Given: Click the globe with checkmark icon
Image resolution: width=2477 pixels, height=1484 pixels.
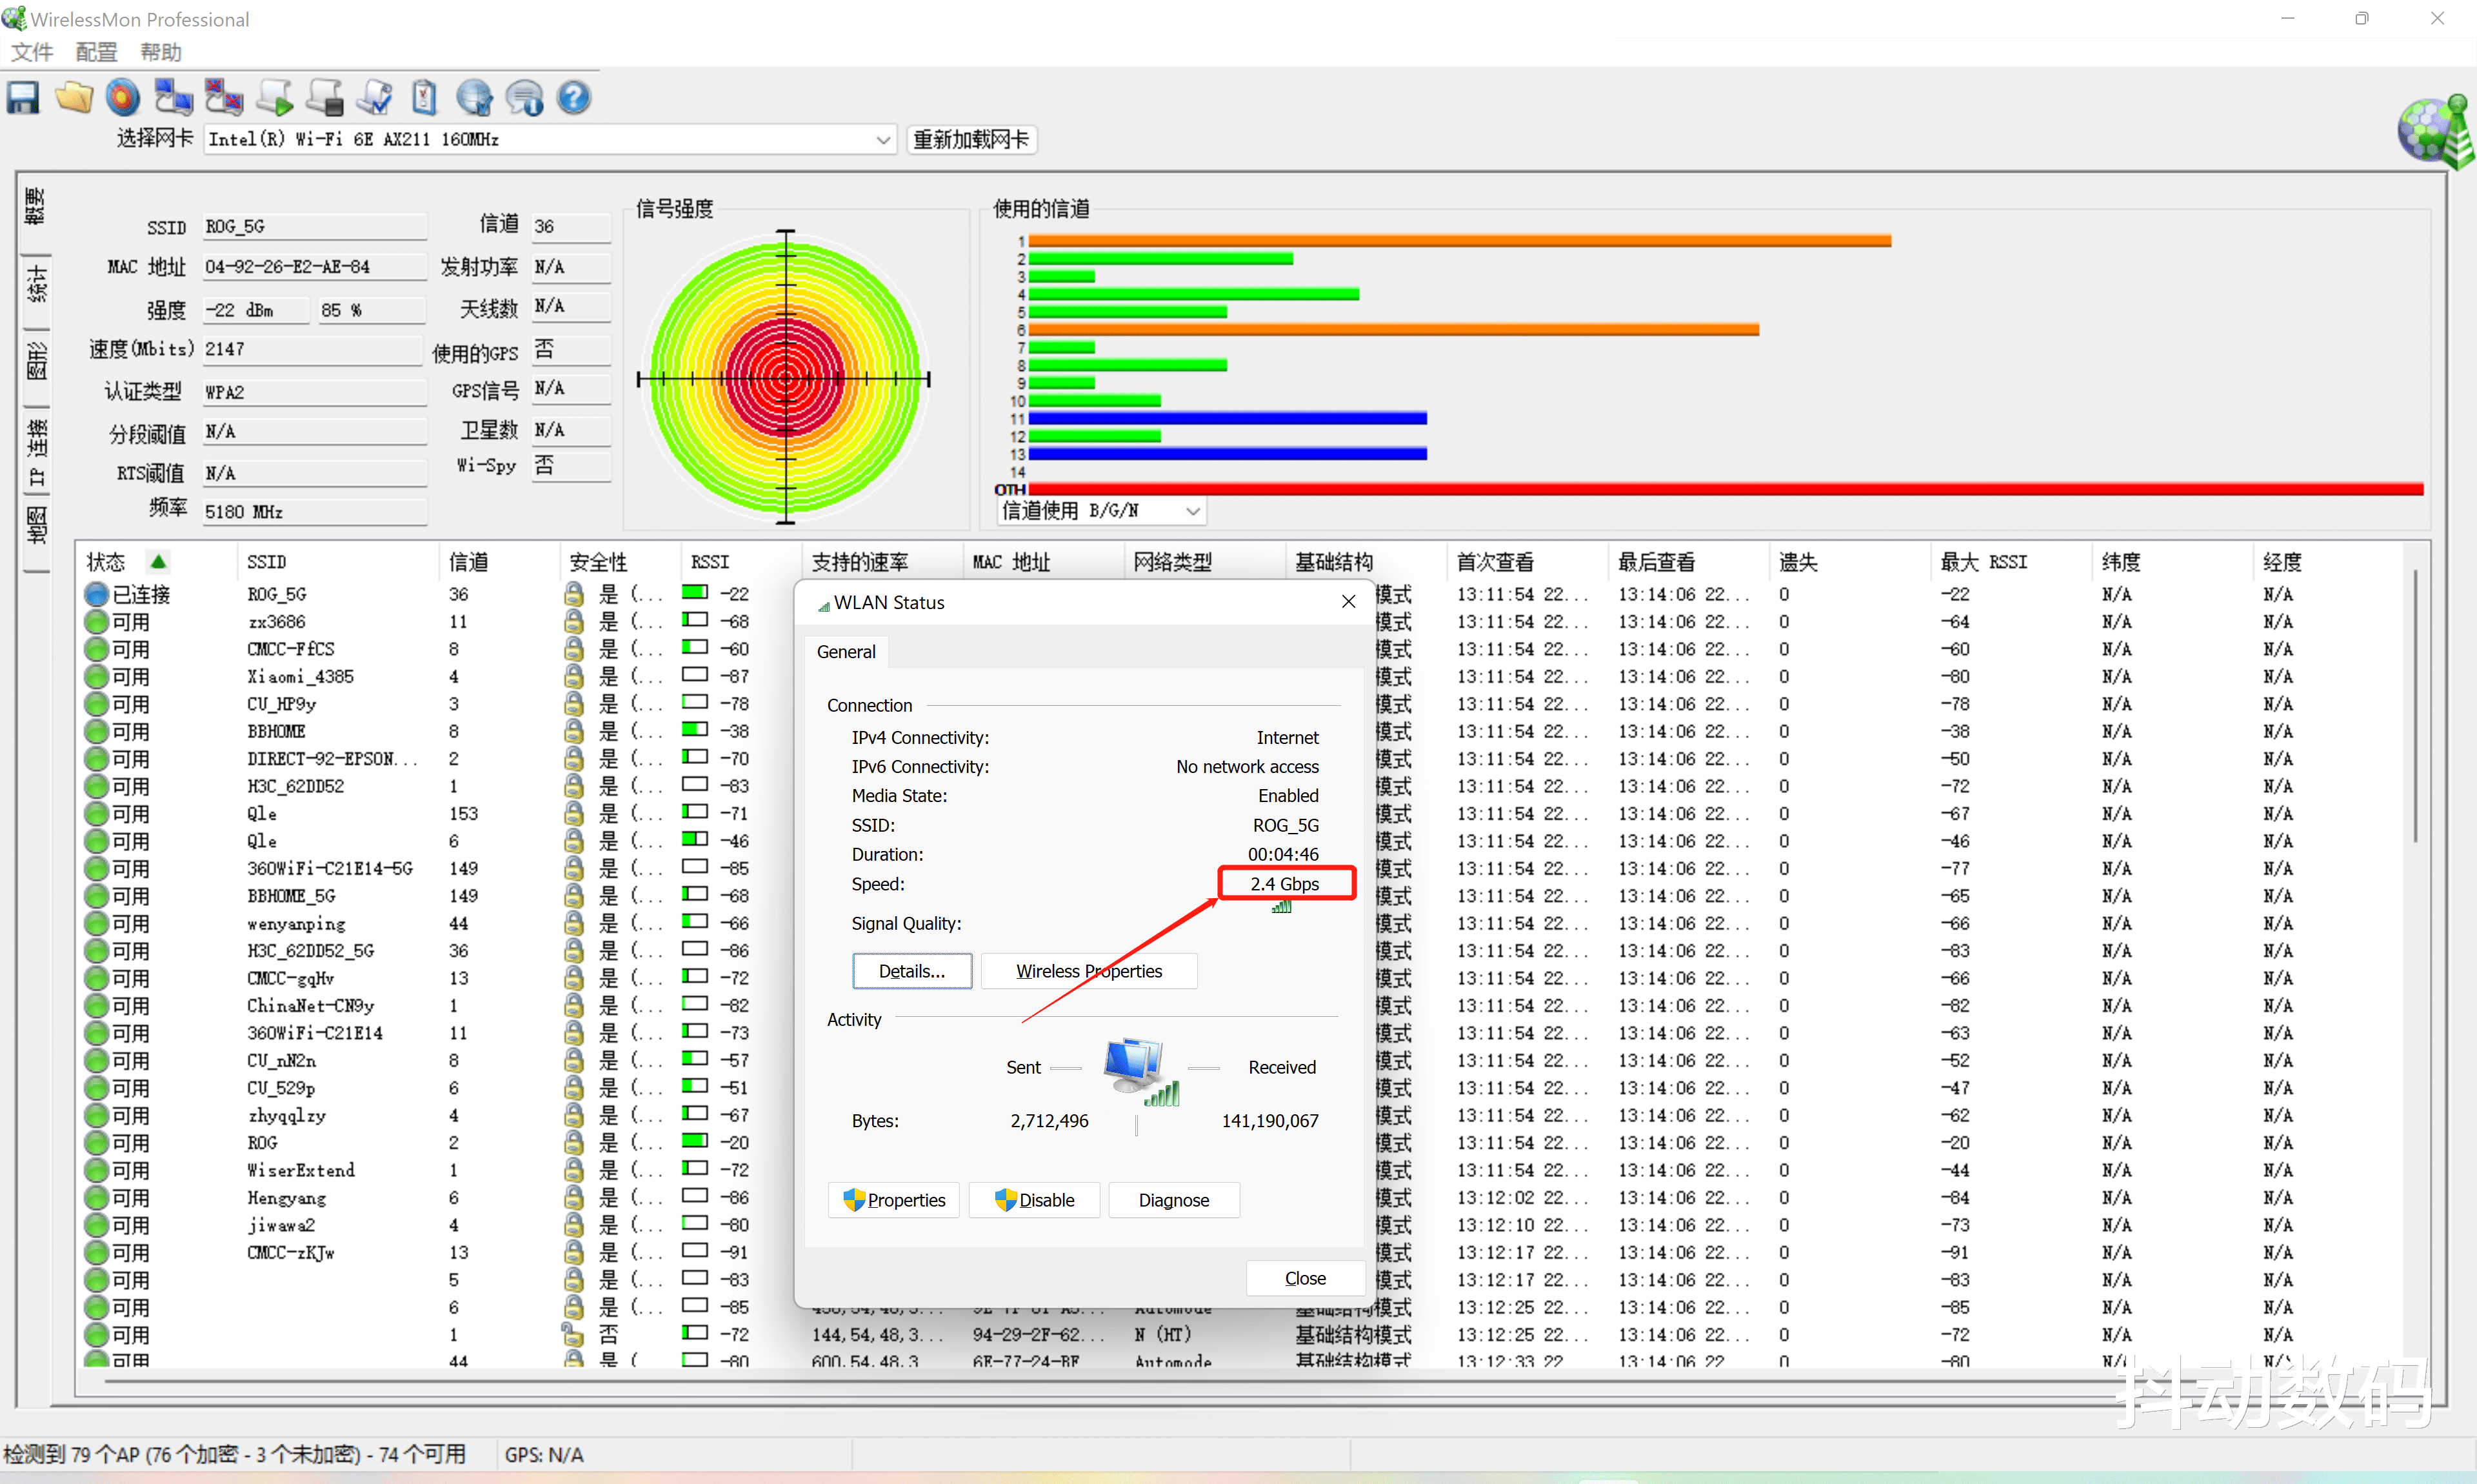Looking at the screenshot, I should (475, 98).
